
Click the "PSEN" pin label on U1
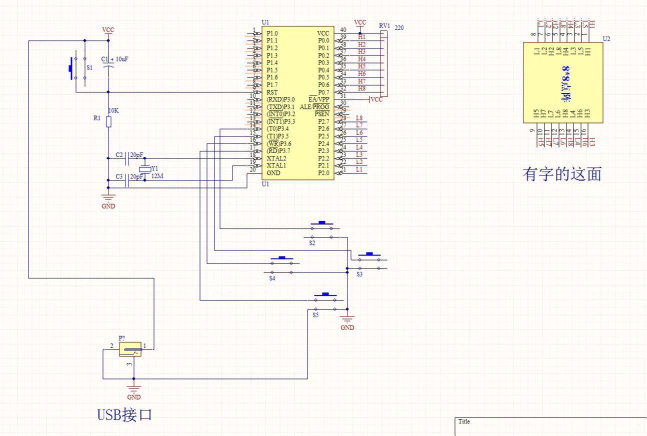[x=322, y=114]
